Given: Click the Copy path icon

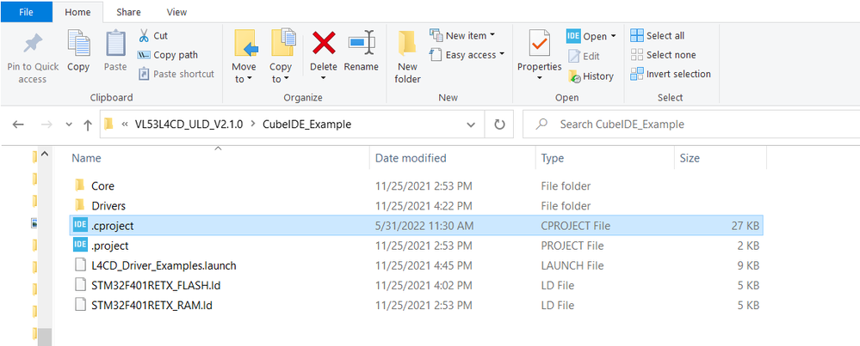Looking at the screenshot, I should pyautogui.click(x=144, y=55).
